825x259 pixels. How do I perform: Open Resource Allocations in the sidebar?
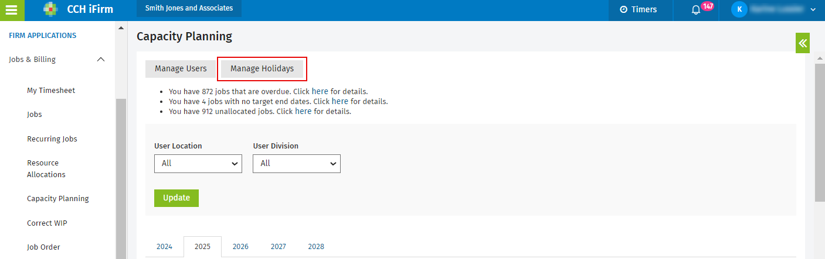(x=46, y=169)
